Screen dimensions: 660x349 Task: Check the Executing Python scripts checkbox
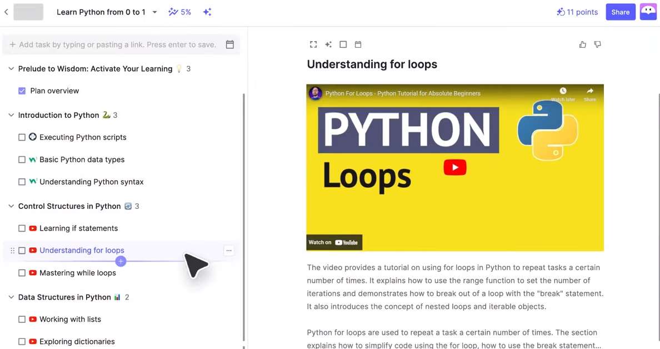pos(22,137)
